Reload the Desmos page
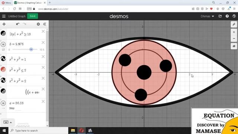This screenshot has height=134, width=238. [15, 9]
